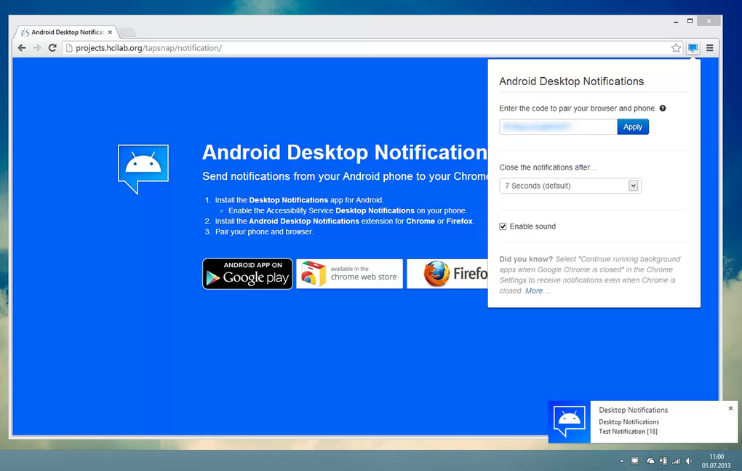Open the Firefox add-on badge
The height and width of the screenshot is (471, 742).
coord(447,274)
